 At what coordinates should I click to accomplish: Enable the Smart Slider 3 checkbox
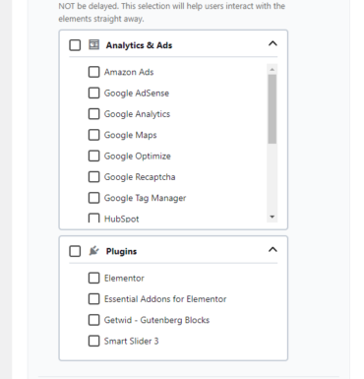pos(94,341)
